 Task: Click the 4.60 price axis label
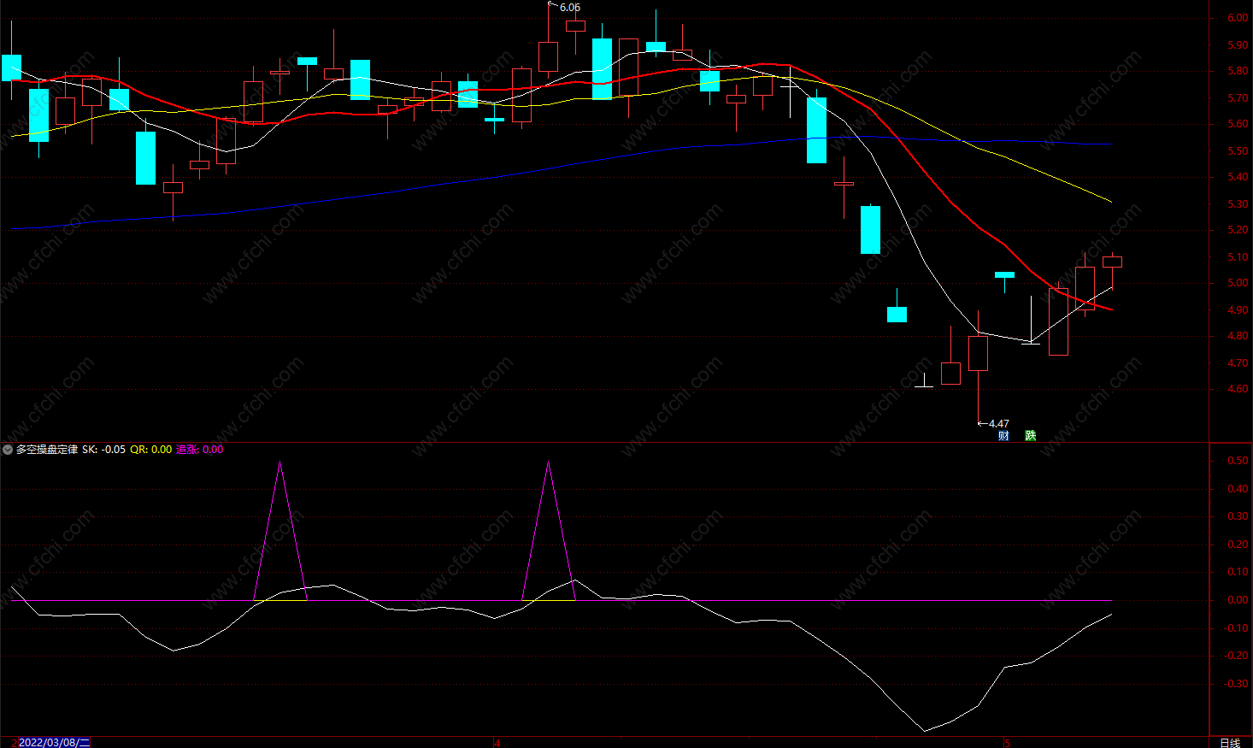(1237, 389)
